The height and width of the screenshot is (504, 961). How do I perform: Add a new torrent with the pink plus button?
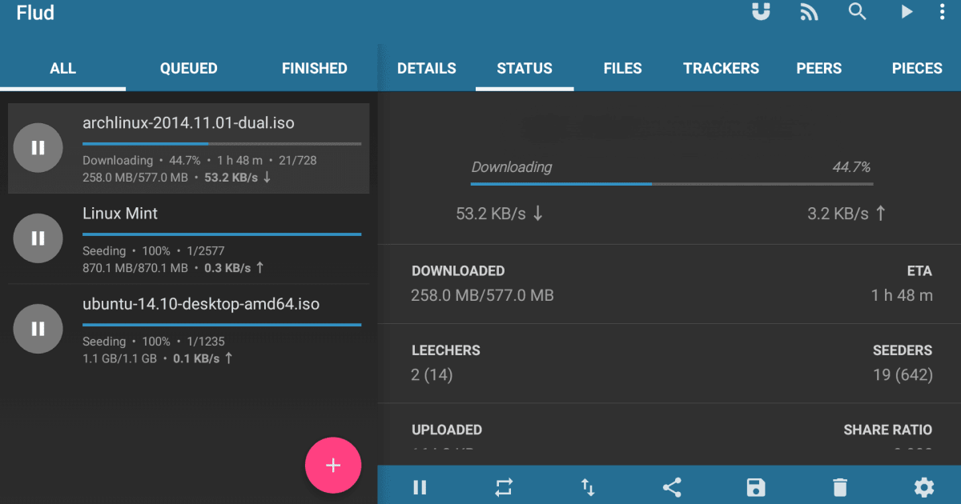(x=333, y=465)
